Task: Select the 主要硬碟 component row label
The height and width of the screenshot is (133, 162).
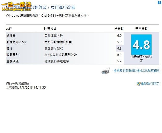Action: coord(13,61)
